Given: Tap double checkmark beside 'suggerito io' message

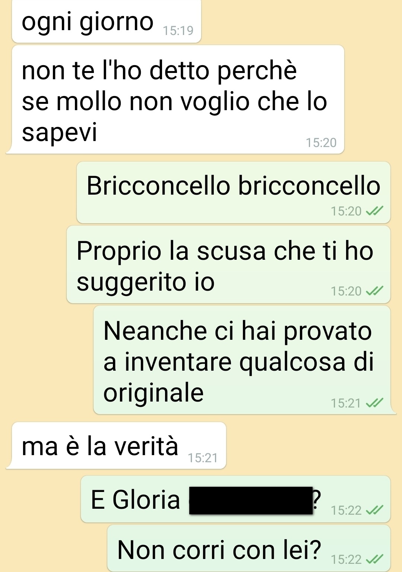Looking at the screenshot, I should [374, 291].
